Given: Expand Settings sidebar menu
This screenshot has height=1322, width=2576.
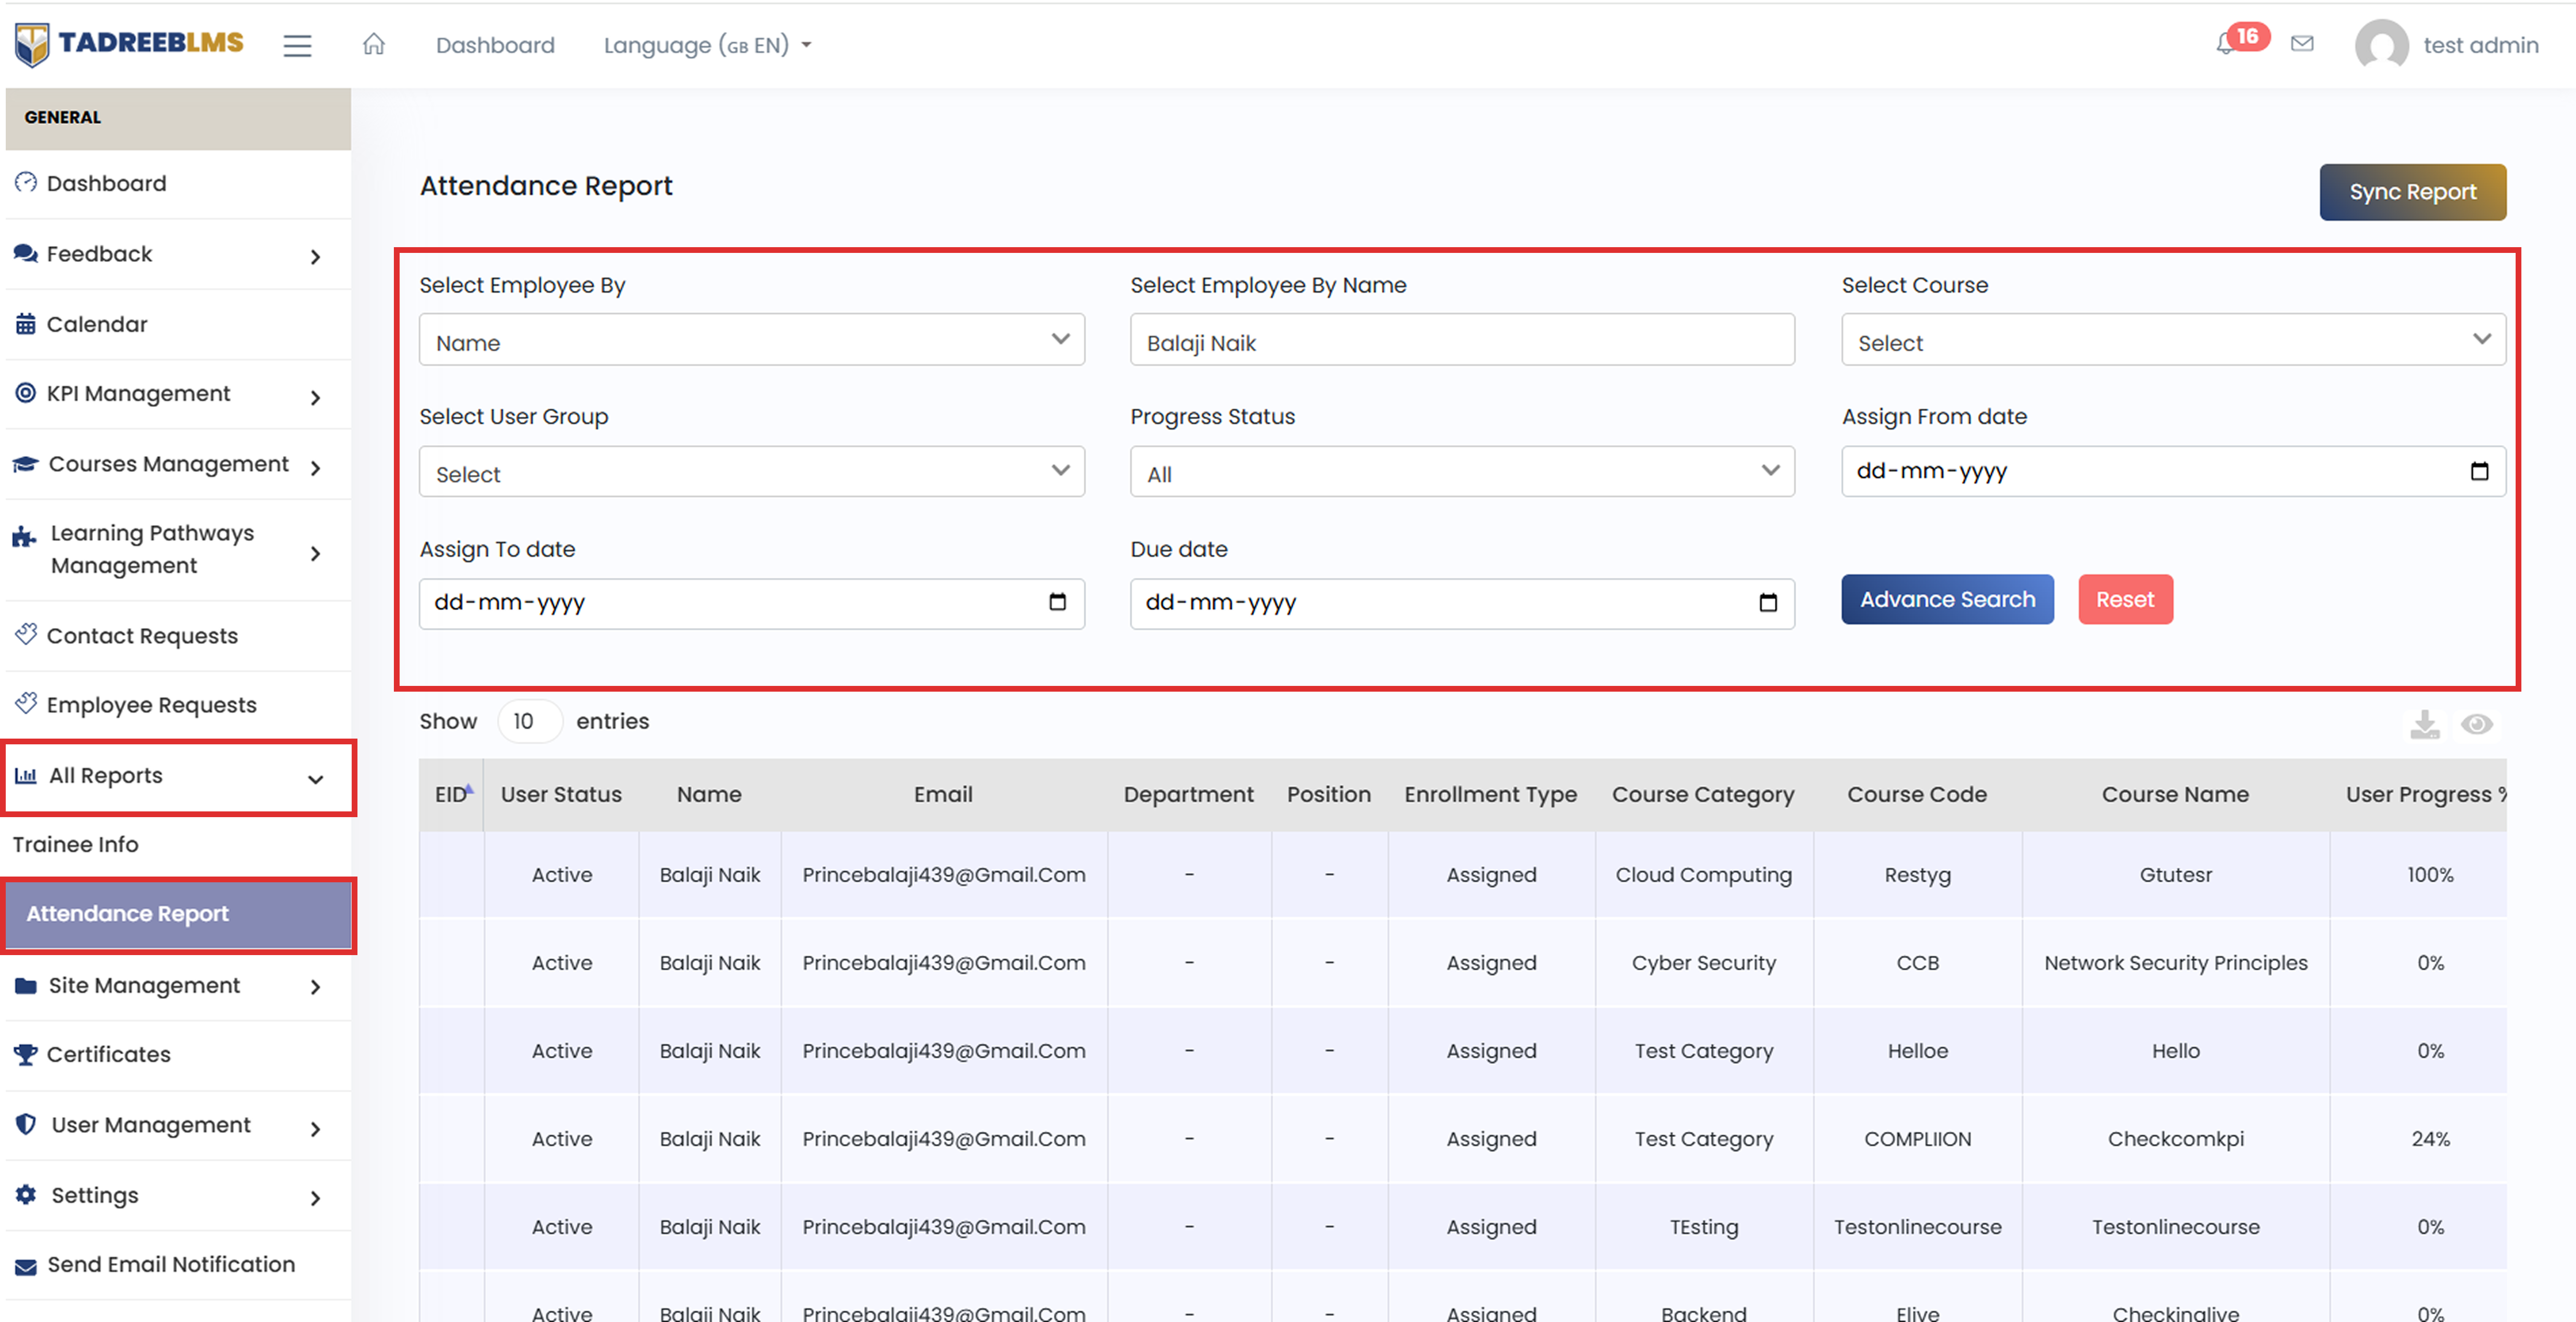Looking at the screenshot, I should point(178,1196).
